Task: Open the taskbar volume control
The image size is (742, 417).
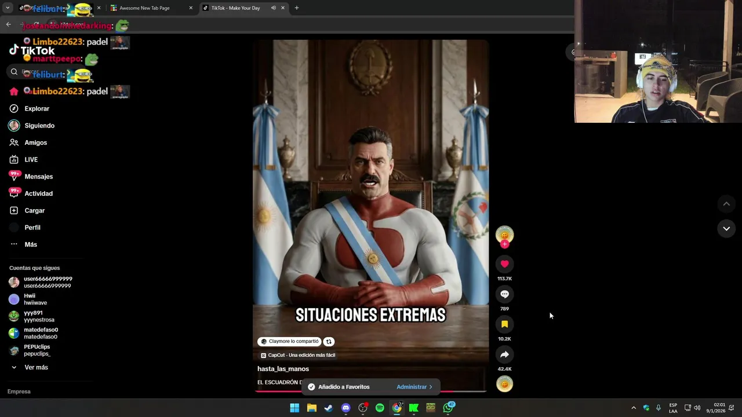Action: (697, 408)
